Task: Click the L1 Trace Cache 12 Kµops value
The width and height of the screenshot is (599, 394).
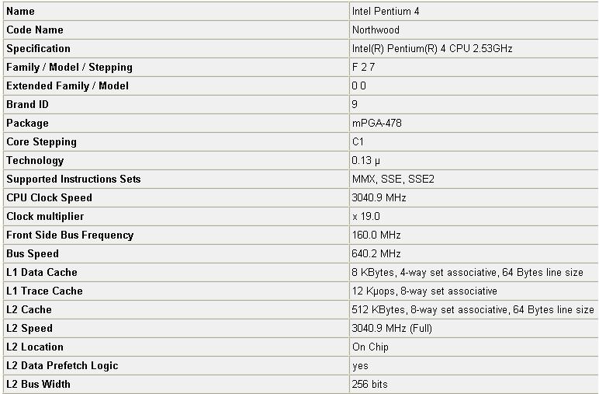Action: pyautogui.click(x=424, y=291)
